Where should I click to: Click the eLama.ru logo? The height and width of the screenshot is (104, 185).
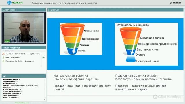[15, 3]
